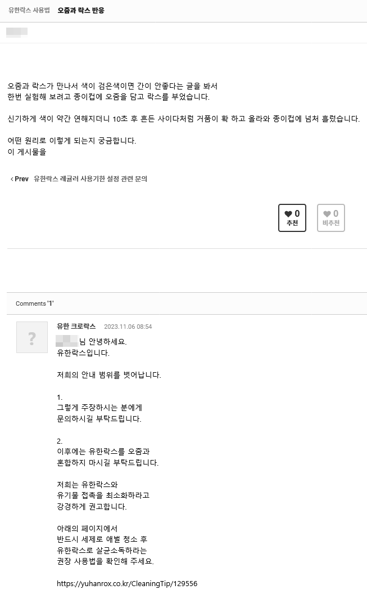
Task: Click the blurred author name below the title
Action: (17, 32)
